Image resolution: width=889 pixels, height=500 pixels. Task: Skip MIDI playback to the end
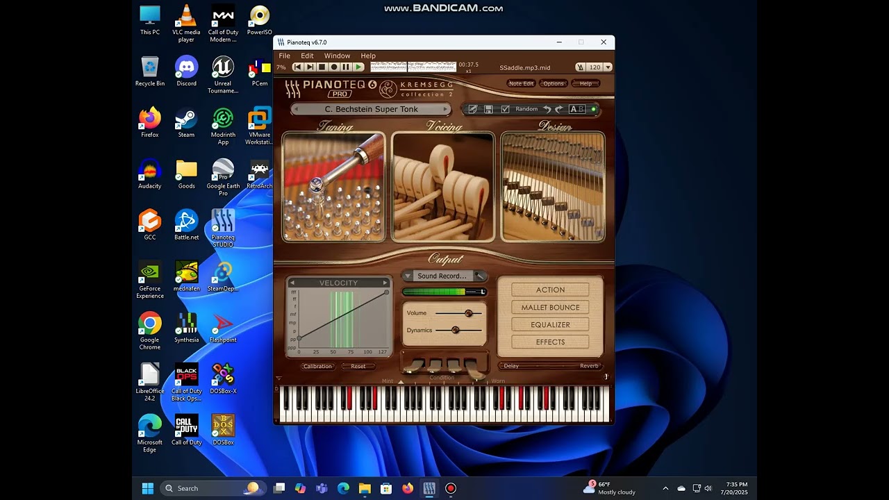pos(310,67)
